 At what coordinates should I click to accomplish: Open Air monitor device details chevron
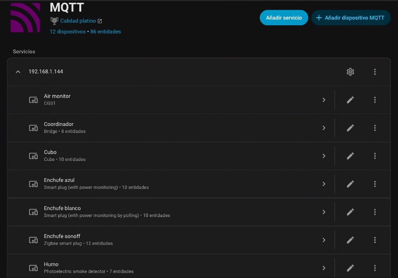point(324,100)
